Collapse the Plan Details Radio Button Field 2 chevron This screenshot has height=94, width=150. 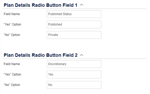pos(81,55)
